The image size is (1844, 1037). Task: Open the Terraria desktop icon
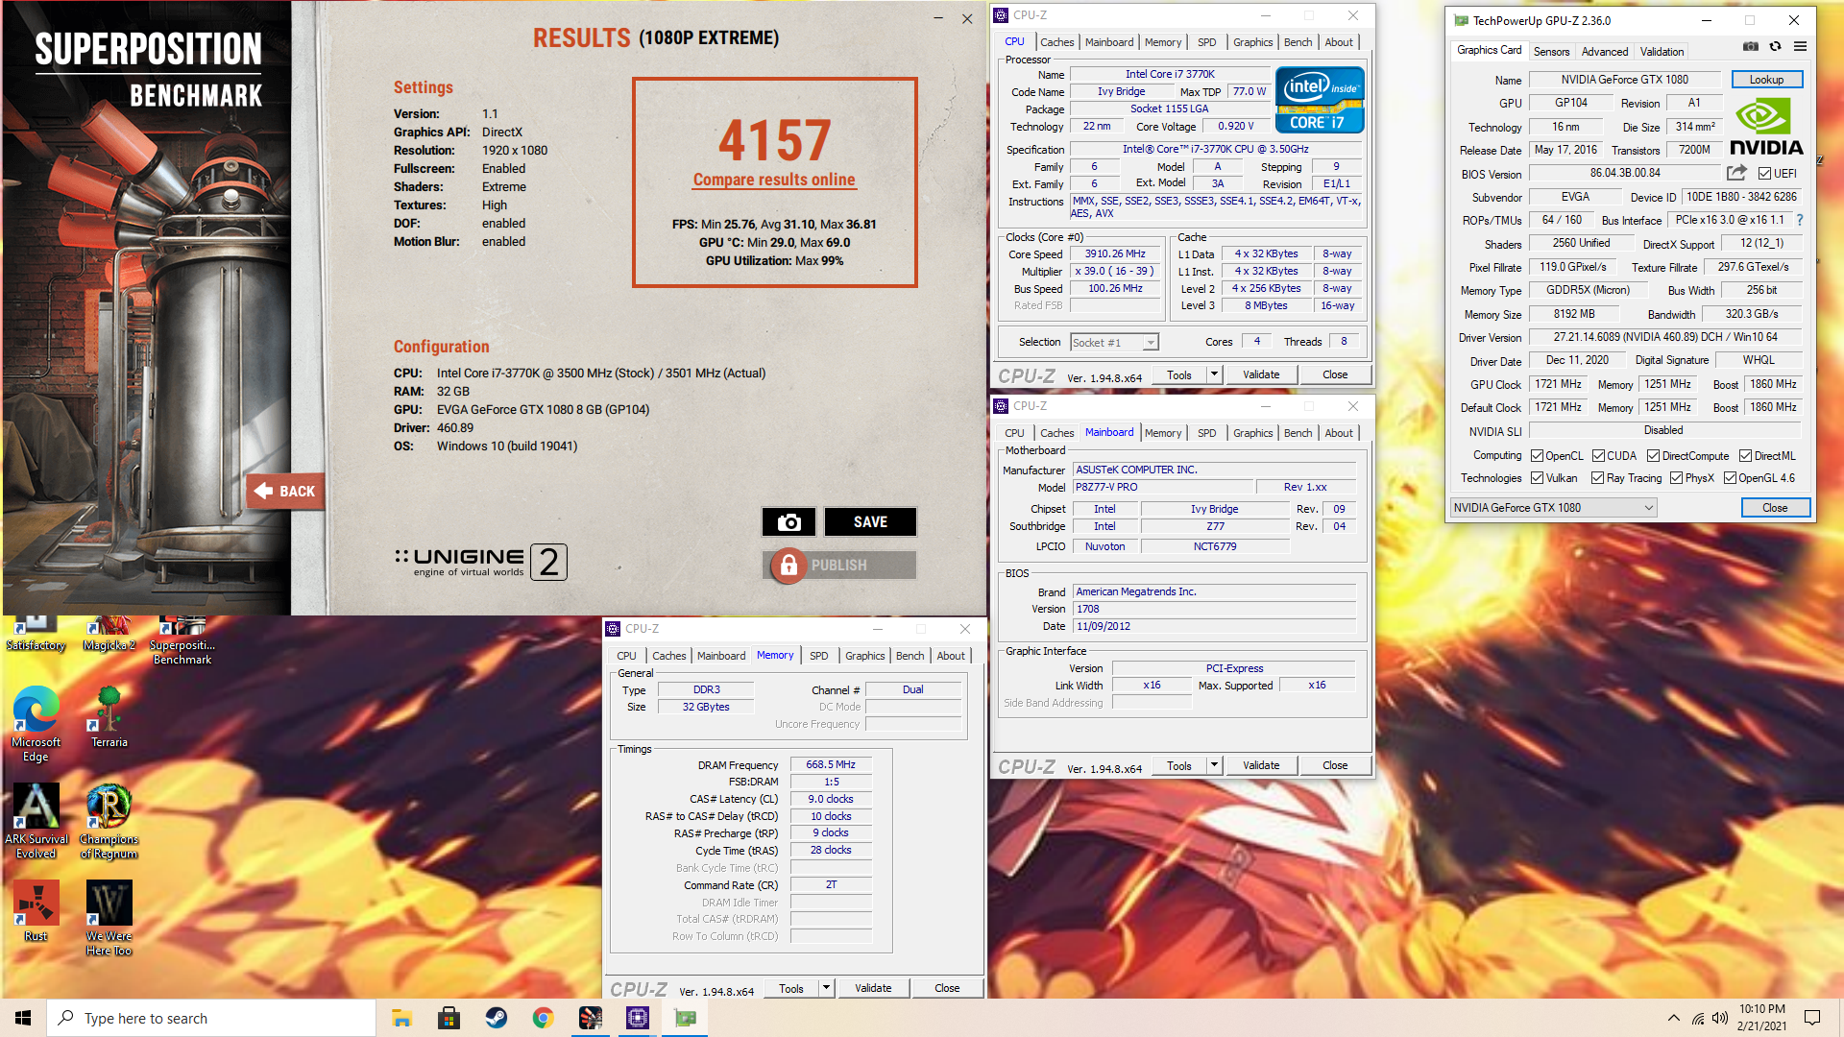point(109,716)
